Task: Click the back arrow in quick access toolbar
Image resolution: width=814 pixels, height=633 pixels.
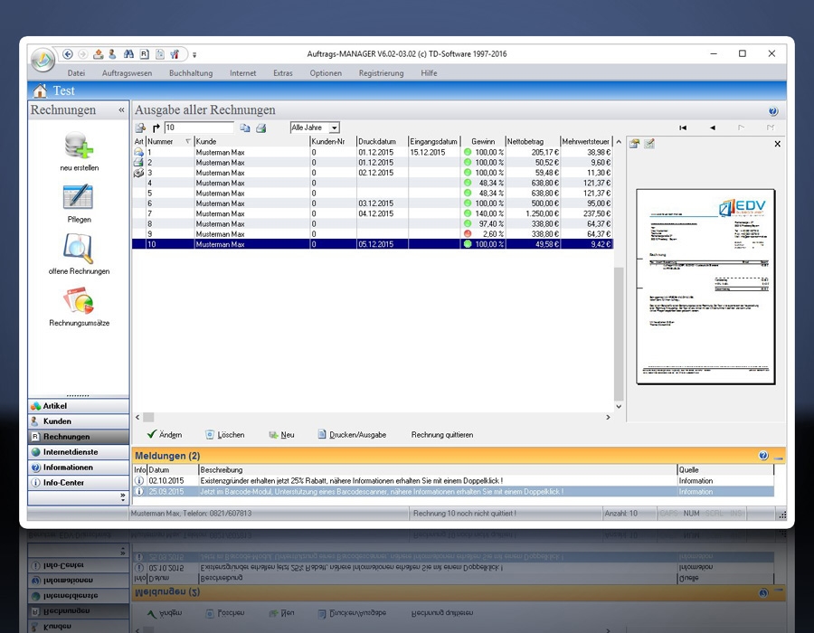Action: tap(69, 54)
